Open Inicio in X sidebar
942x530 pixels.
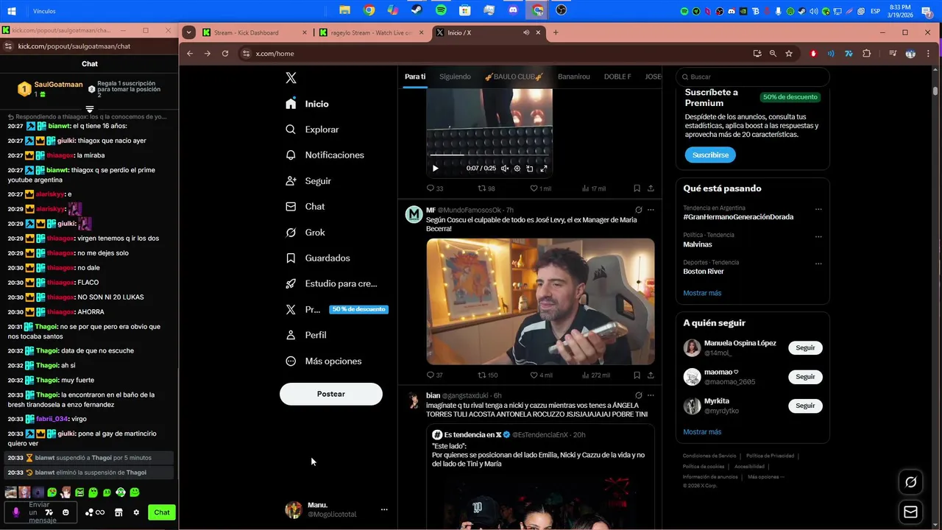tap(307, 104)
